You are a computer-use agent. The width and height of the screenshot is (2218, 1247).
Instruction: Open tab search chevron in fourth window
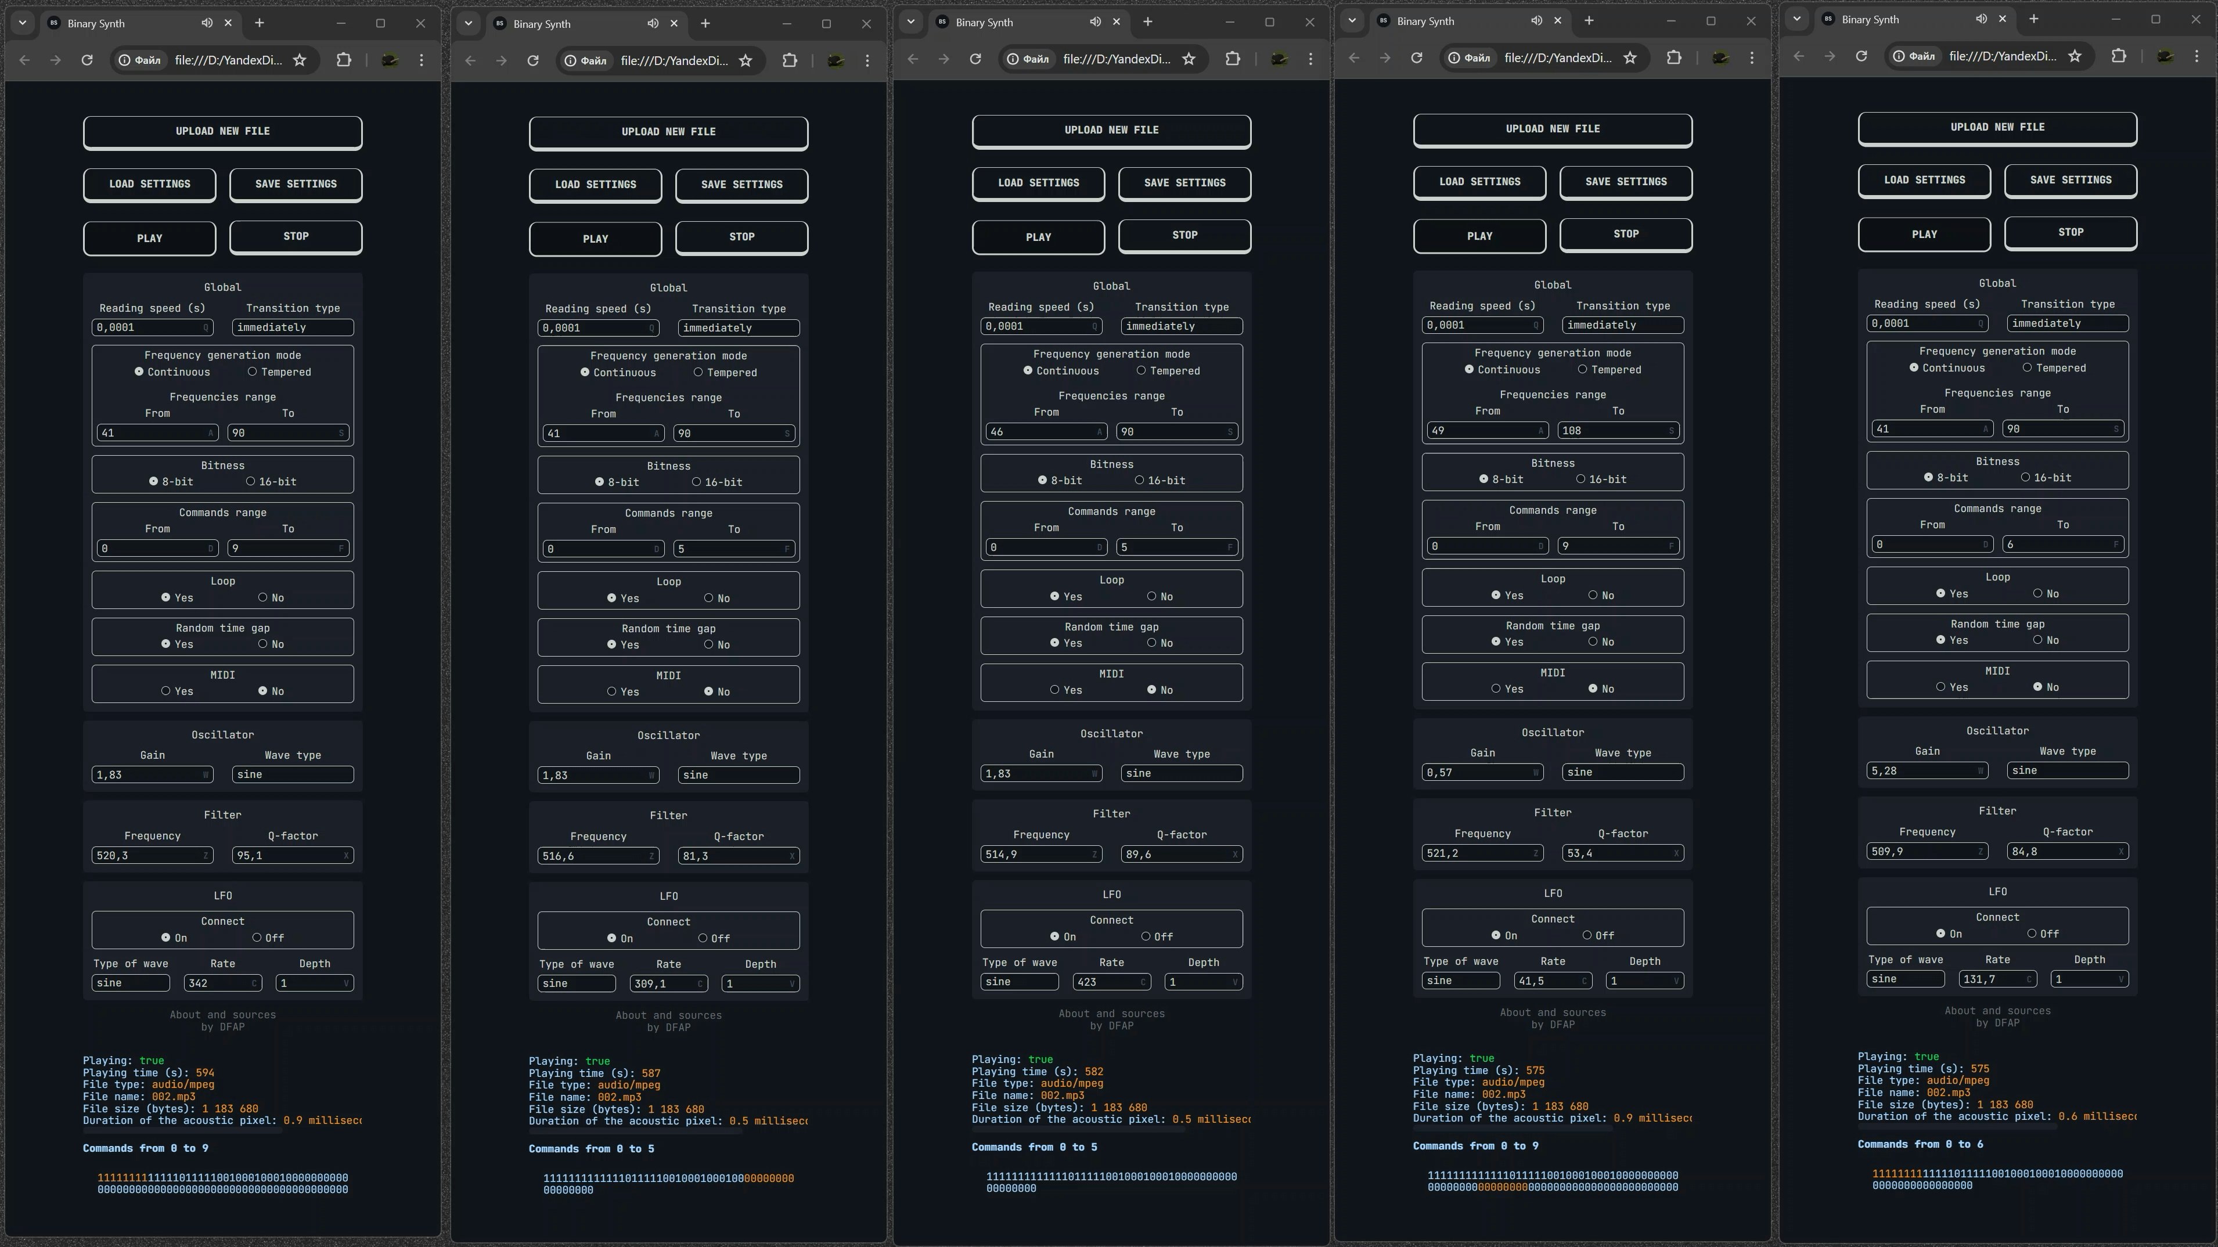pyautogui.click(x=1352, y=21)
